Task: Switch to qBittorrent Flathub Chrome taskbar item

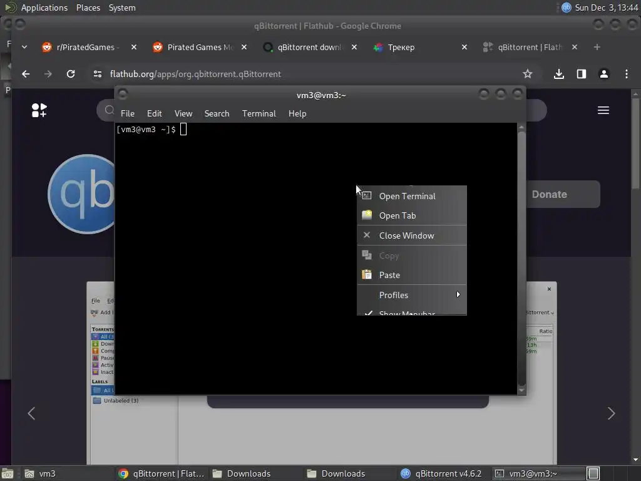Action: pos(162,473)
